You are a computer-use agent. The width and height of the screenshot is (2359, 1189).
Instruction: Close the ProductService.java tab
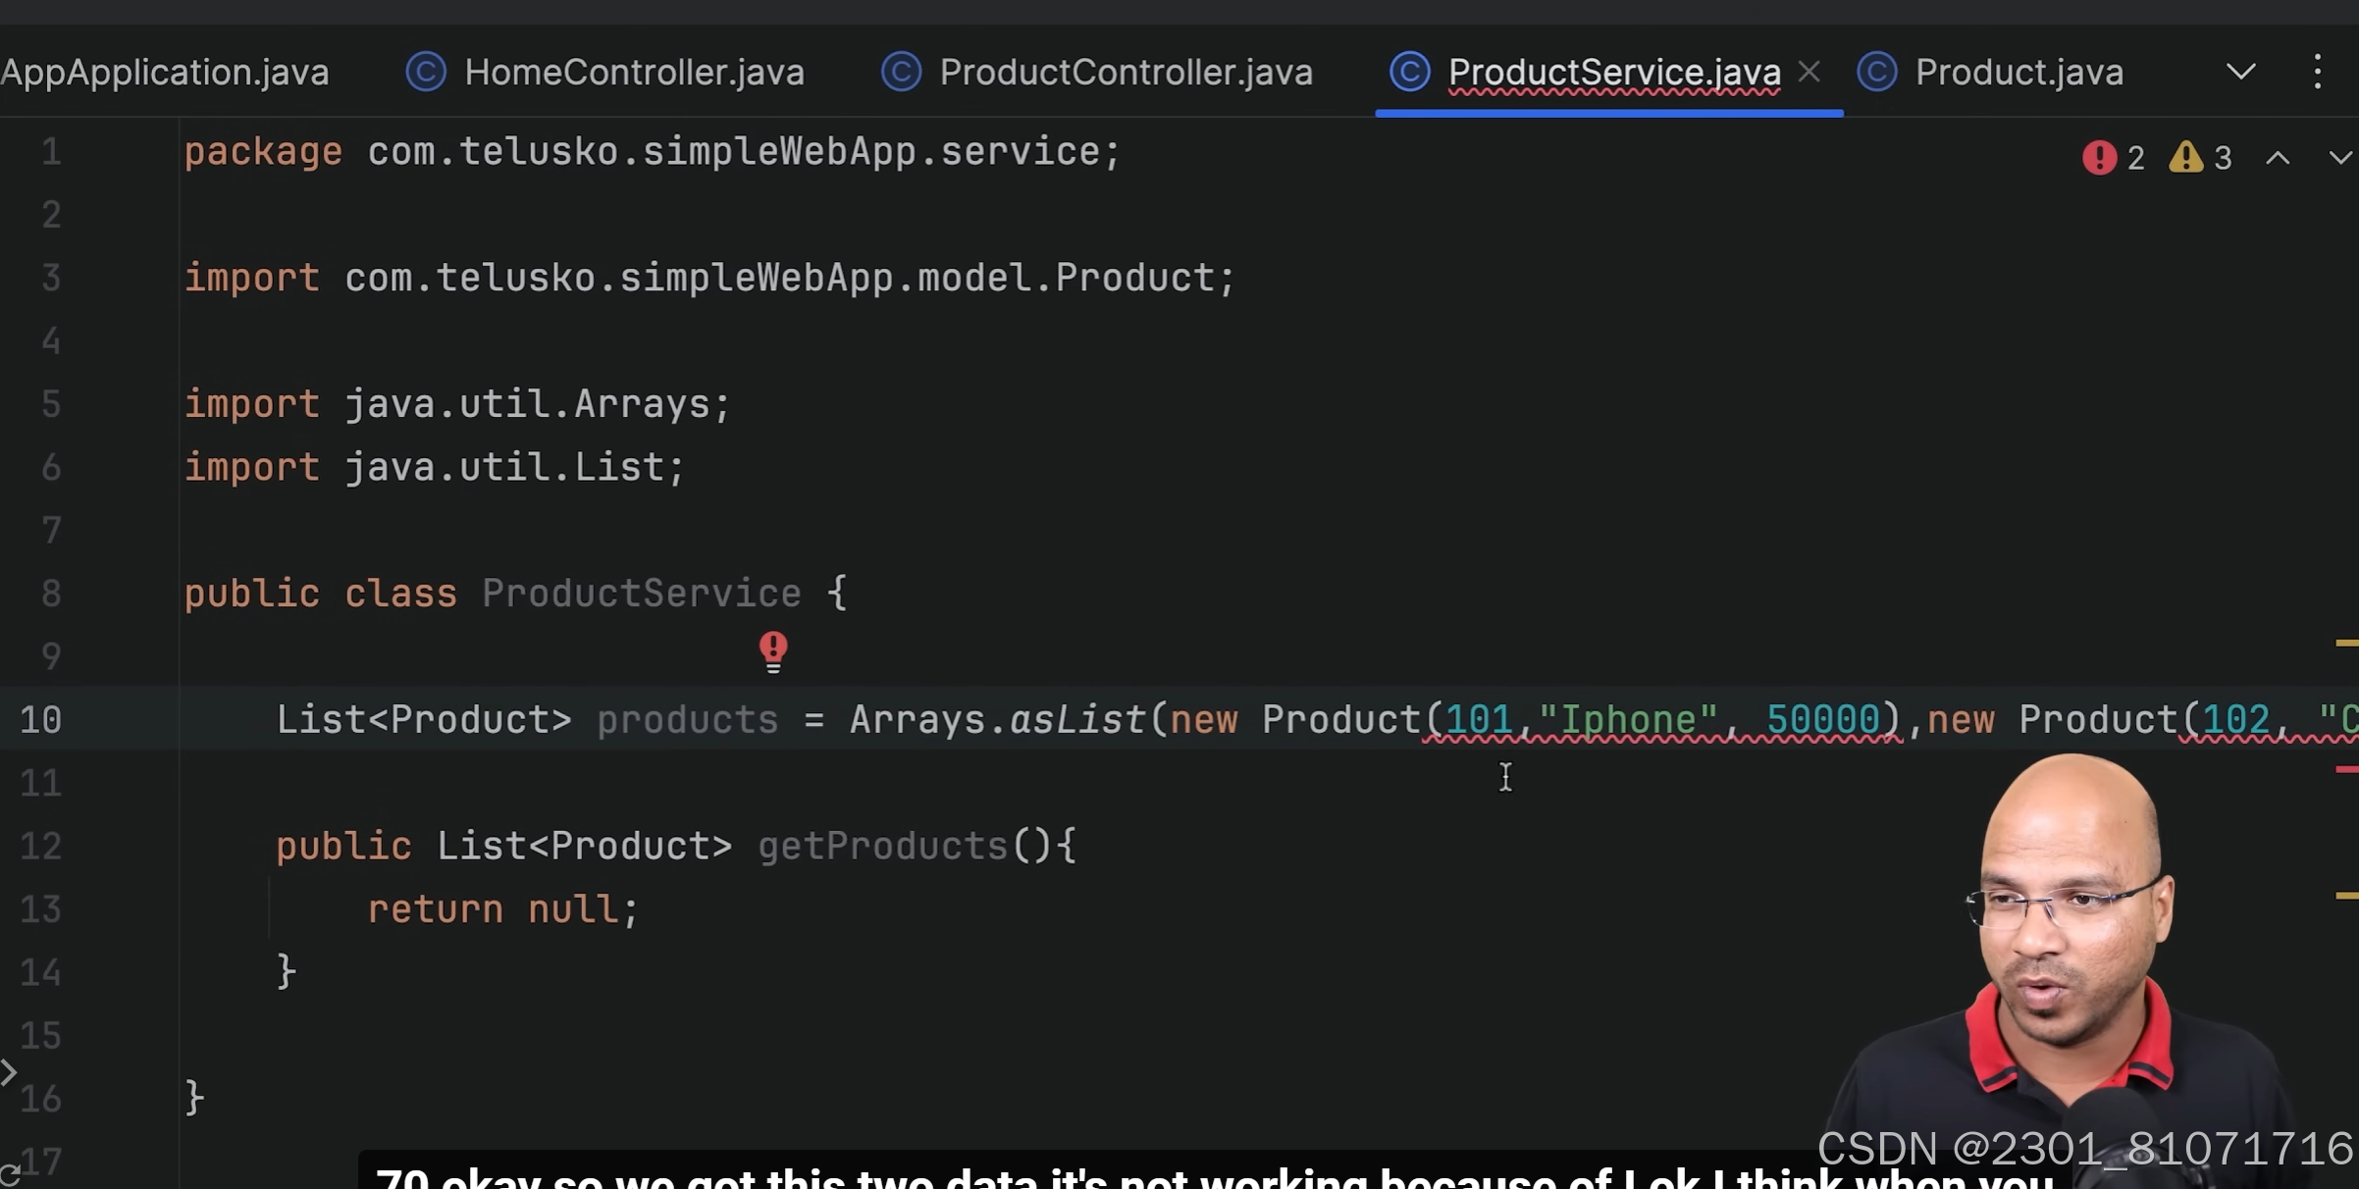[1809, 72]
